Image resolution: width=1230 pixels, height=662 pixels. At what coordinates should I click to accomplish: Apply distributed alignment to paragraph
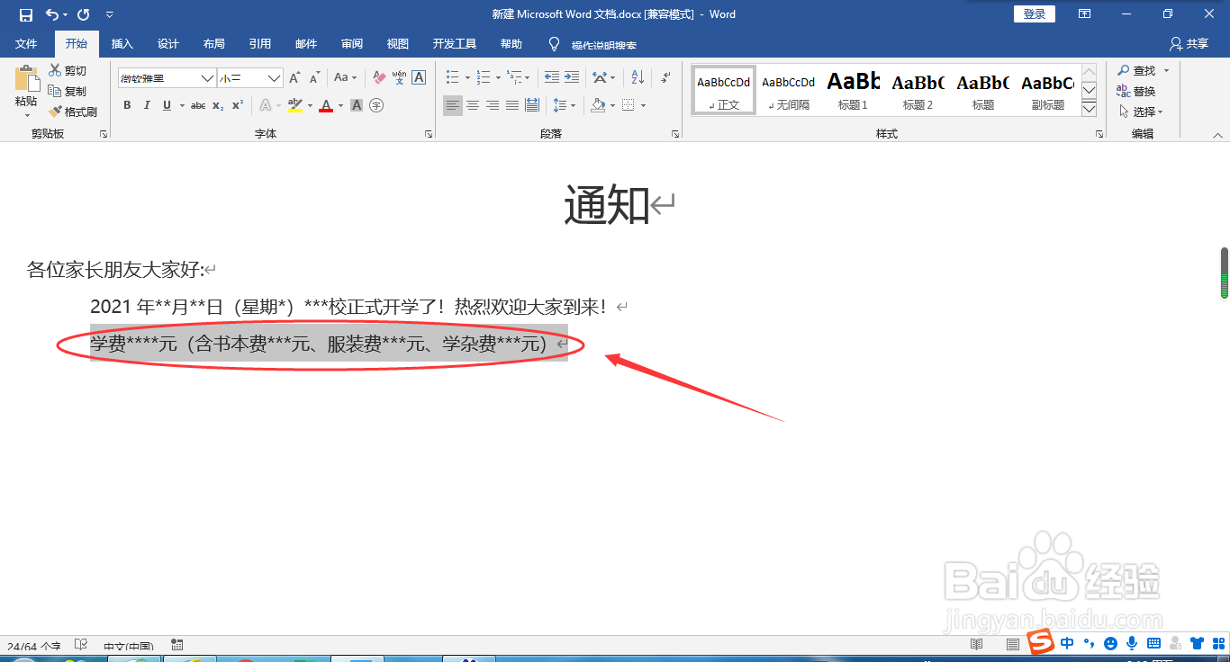tap(532, 105)
